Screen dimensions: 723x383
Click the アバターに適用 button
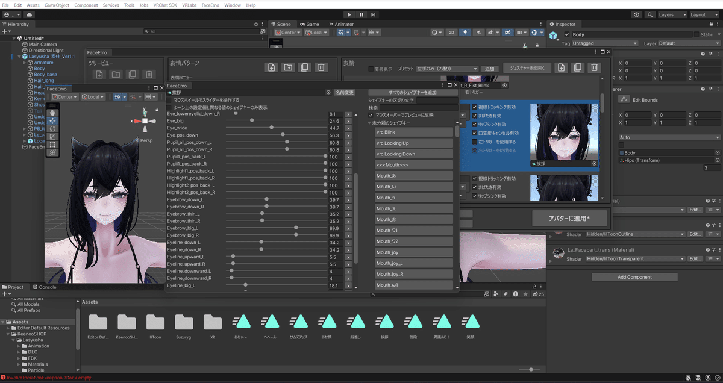tap(569, 218)
